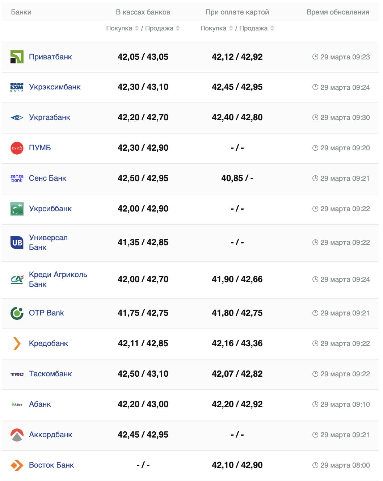Click the Privatbank green logo icon
383x481 pixels.
click(17, 57)
